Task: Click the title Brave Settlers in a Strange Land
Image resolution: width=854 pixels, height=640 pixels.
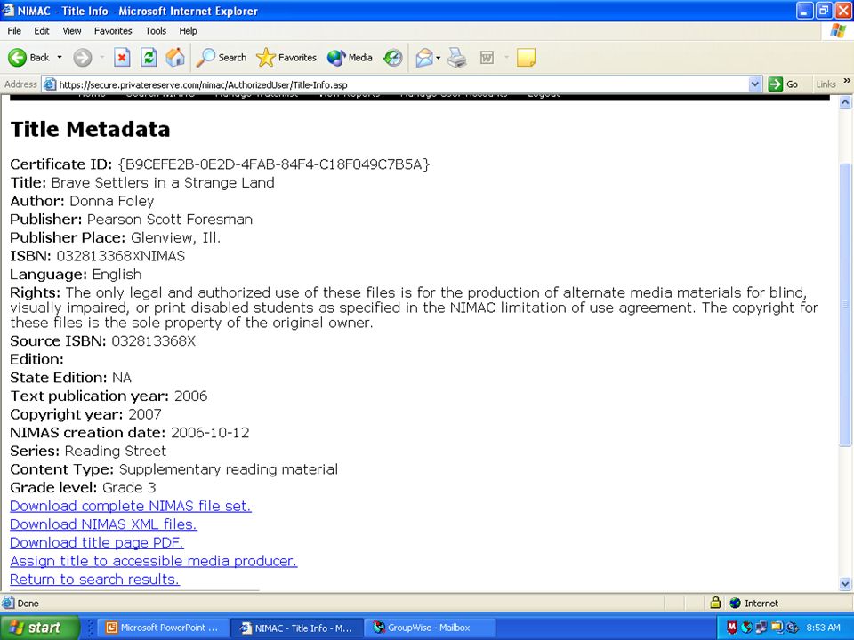Action: (163, 183)
